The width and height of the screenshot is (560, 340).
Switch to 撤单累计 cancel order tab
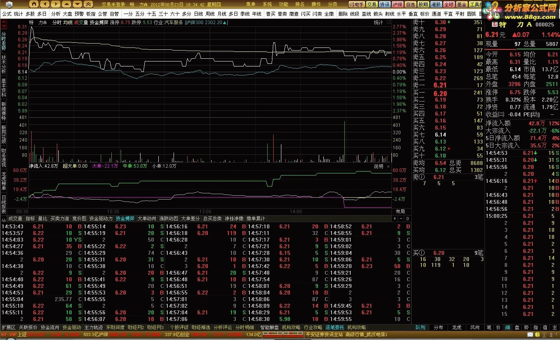point(256,219)
